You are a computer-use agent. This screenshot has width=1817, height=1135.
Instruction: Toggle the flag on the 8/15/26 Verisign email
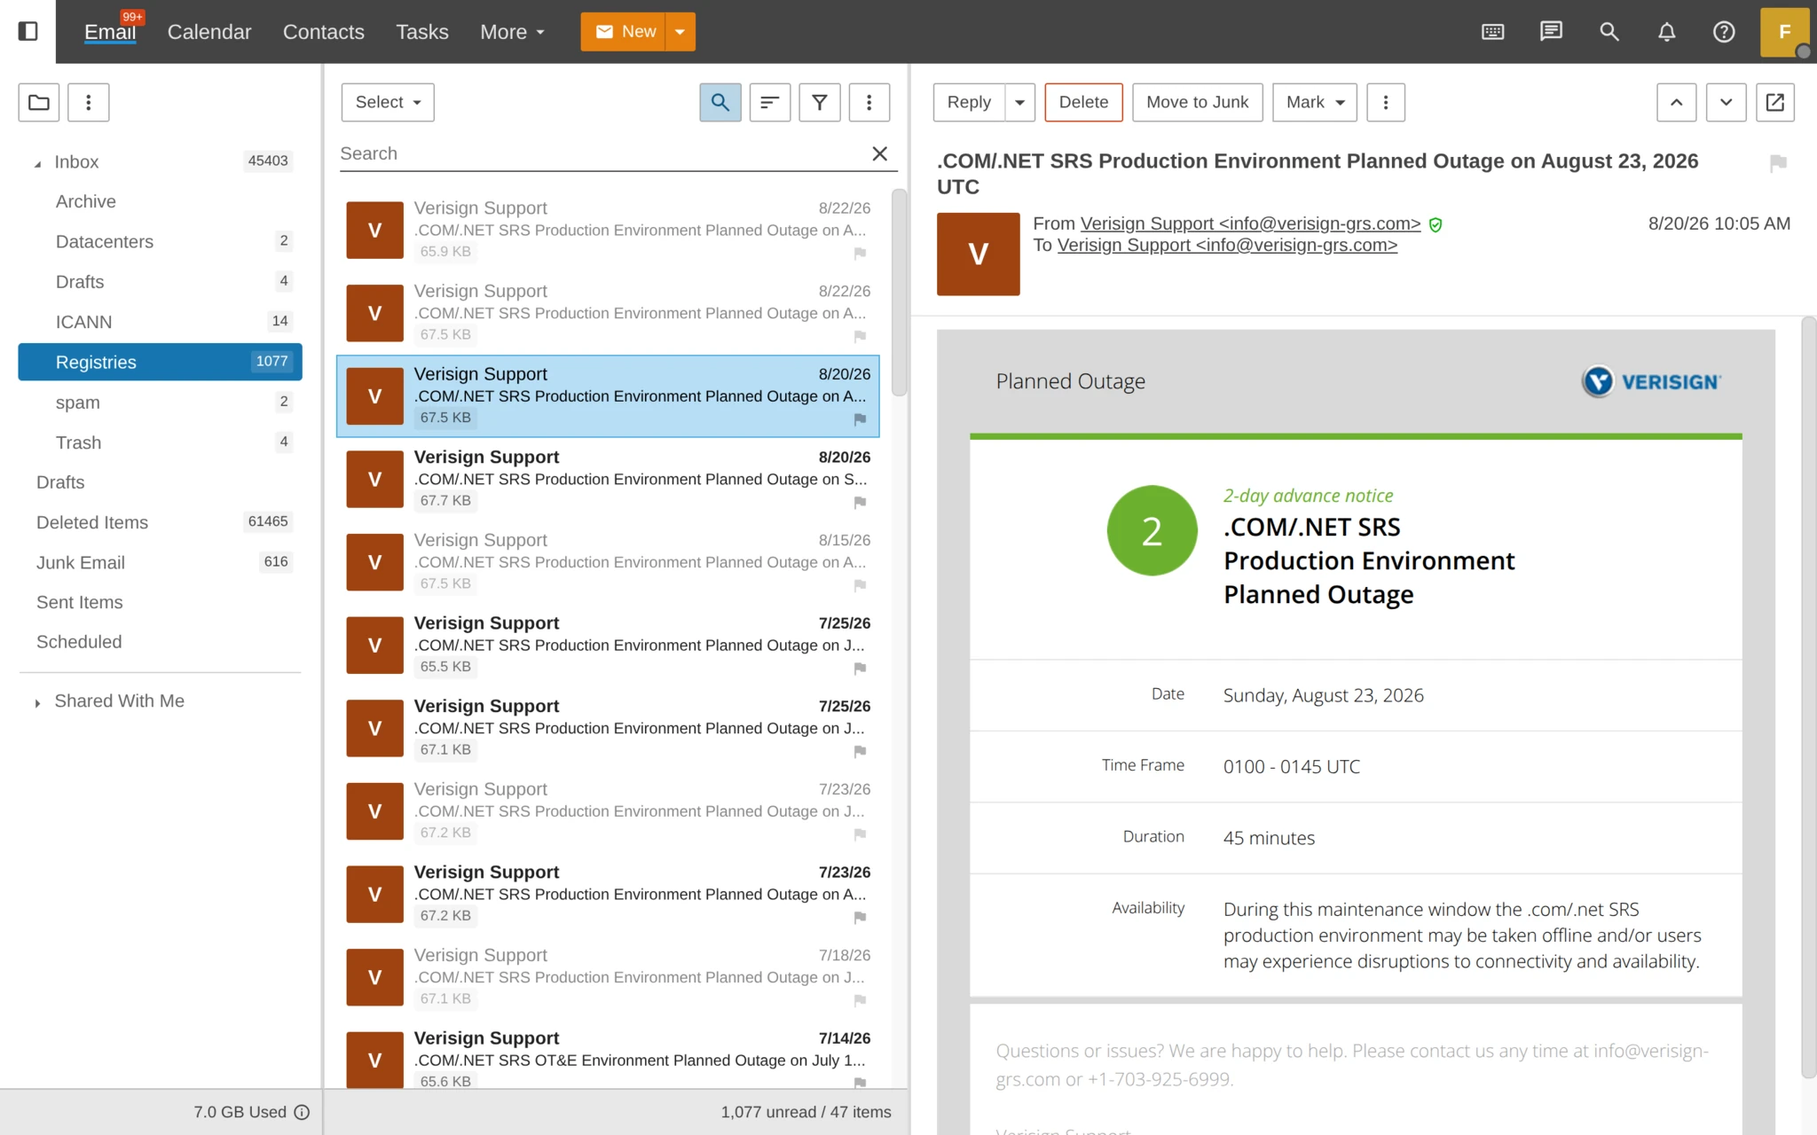tap(860, 585)
